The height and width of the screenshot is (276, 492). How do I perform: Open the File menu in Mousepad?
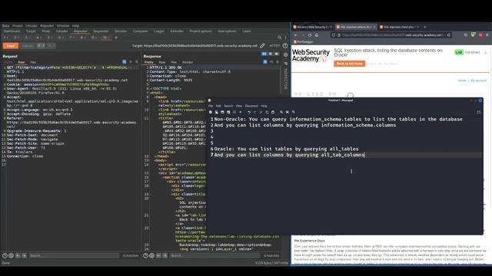[x=211, y=106]
